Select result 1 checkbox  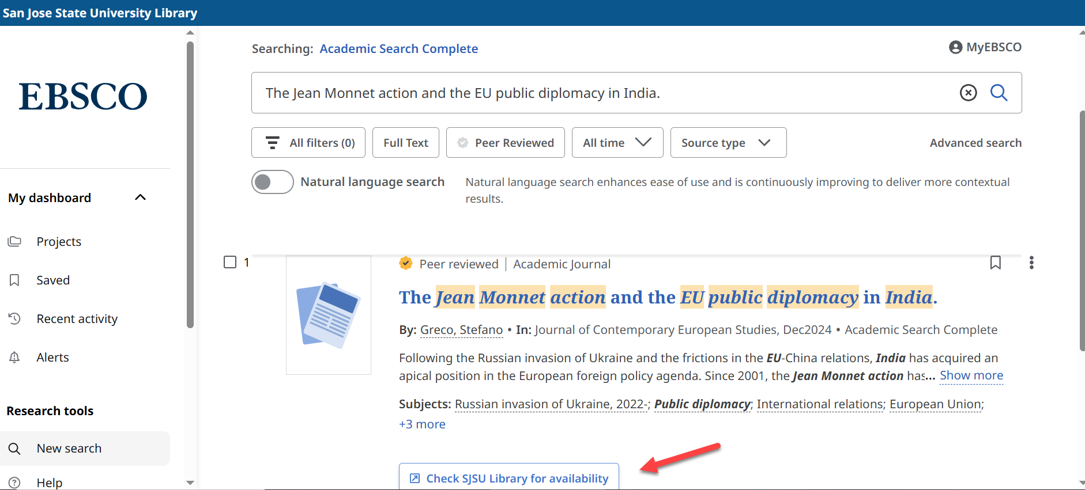(x=230, y=262)
